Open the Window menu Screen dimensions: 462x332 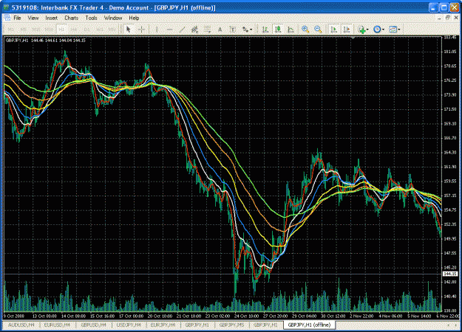(113, 18)
